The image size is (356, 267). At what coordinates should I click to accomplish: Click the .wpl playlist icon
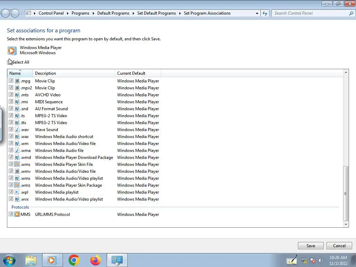click(17, 192)
